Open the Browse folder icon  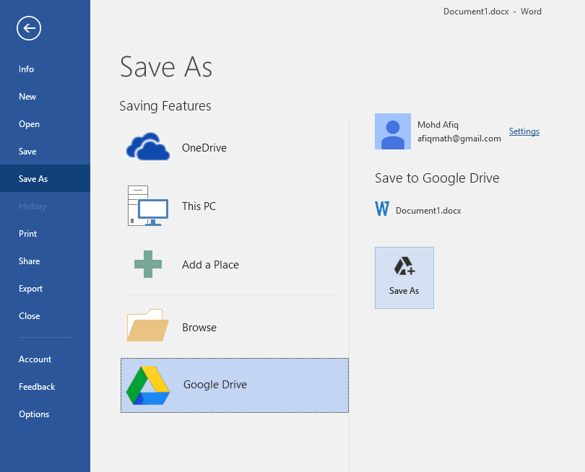click(147, 326)
